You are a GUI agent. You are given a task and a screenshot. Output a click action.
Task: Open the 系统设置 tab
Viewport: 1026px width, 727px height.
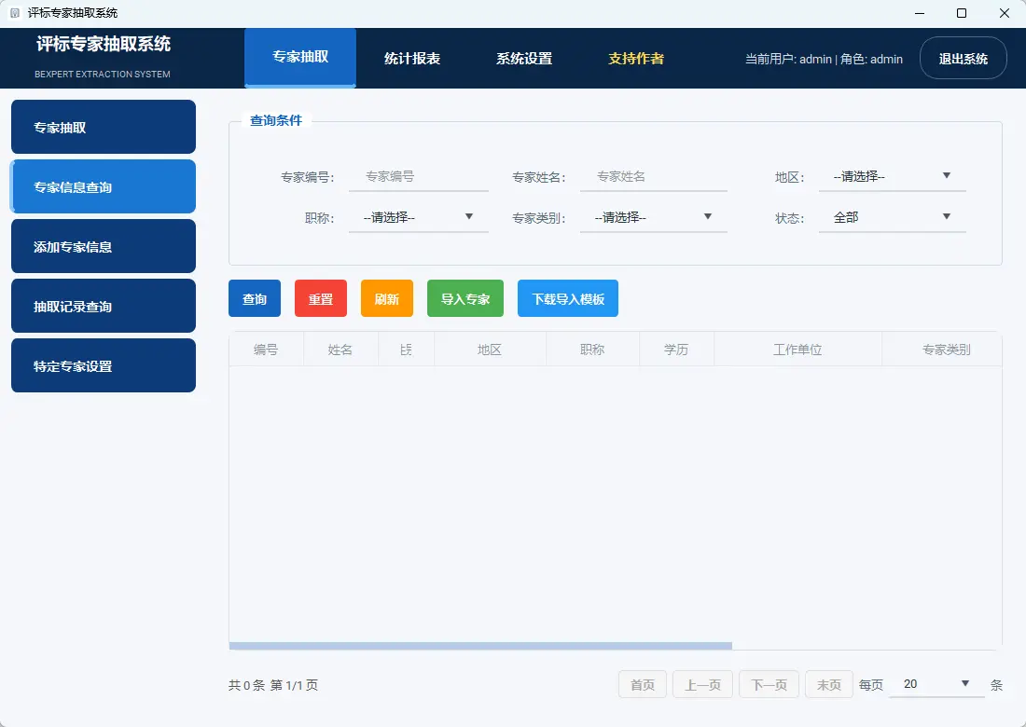524,58
